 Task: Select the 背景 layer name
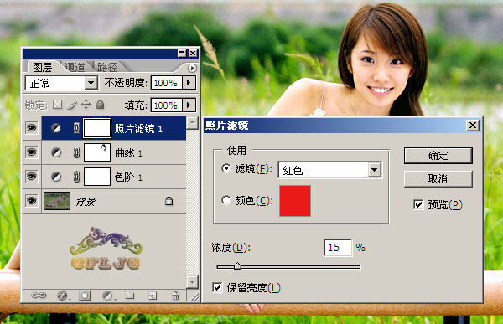86,202
